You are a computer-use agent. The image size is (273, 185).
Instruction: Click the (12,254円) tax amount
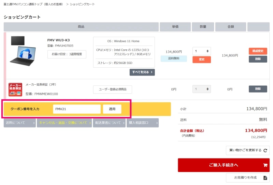click(258, 137)
